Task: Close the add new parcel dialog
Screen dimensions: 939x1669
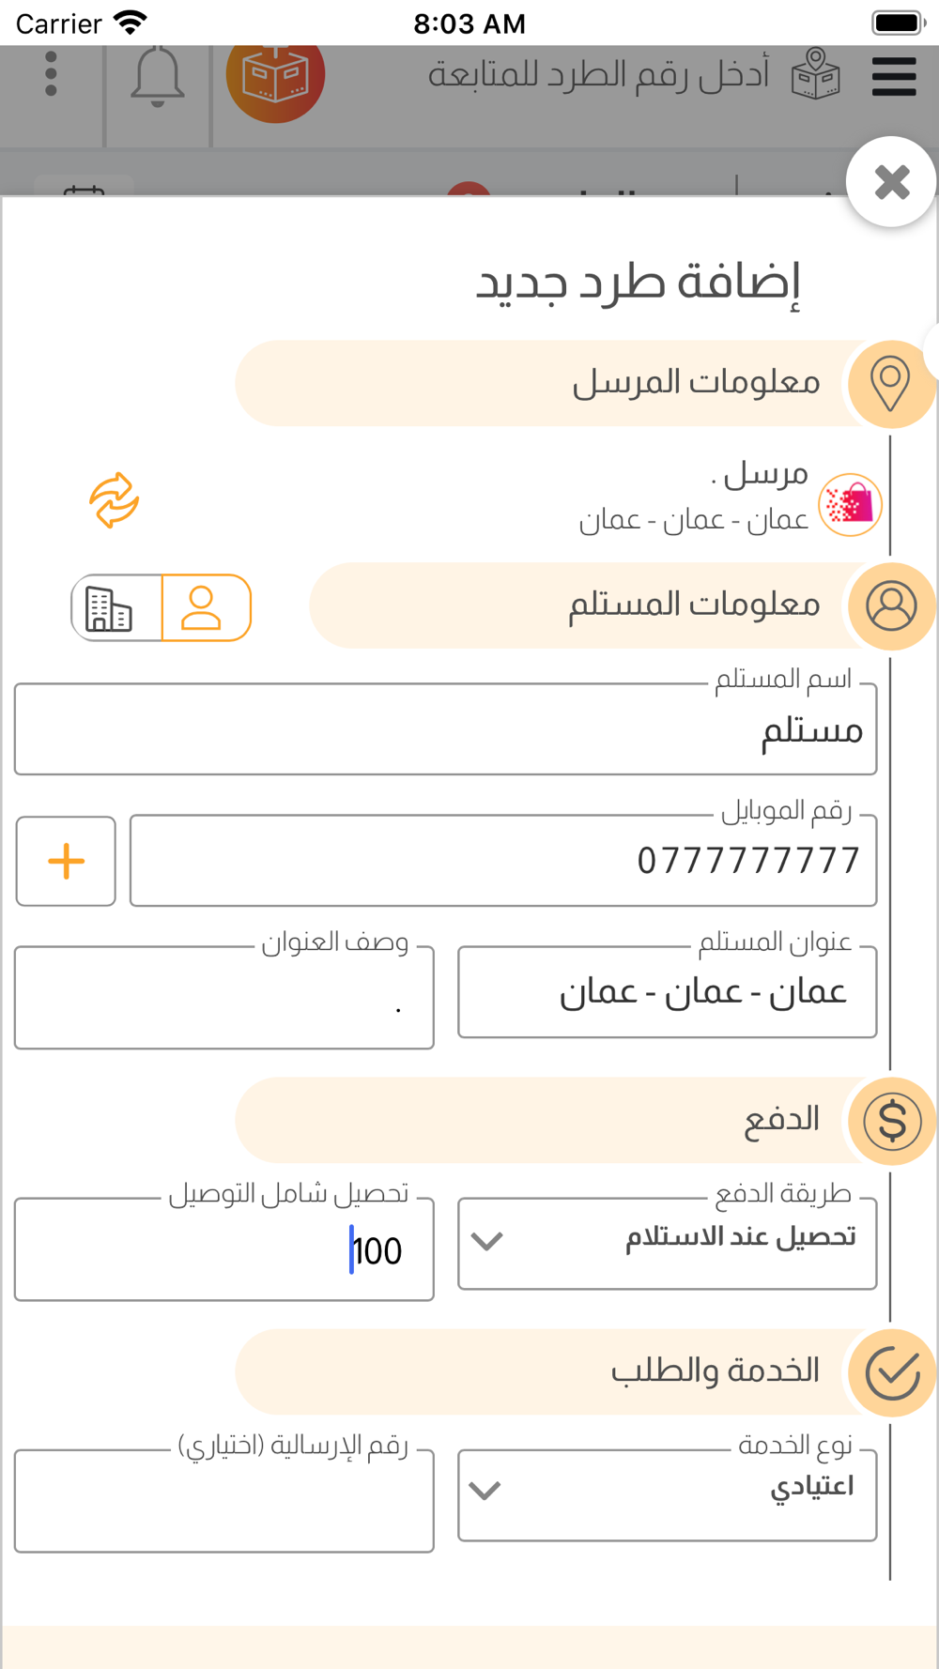Action: (x=891, y=182)
